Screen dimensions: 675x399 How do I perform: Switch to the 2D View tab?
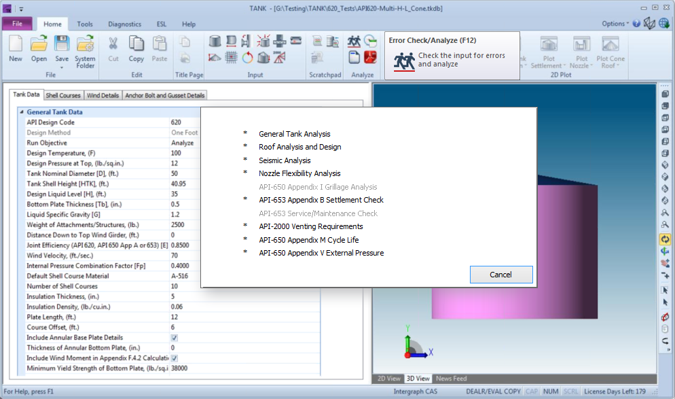click(x=388, y=379)
